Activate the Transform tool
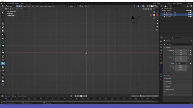 [x=3, y=31]
